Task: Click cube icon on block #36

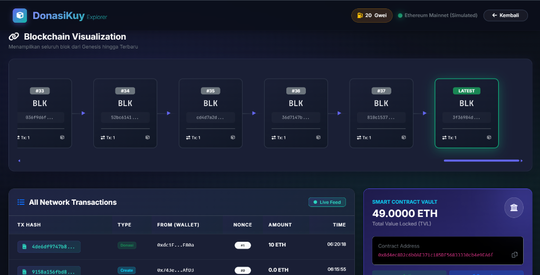Action: (x=318, y=137)
